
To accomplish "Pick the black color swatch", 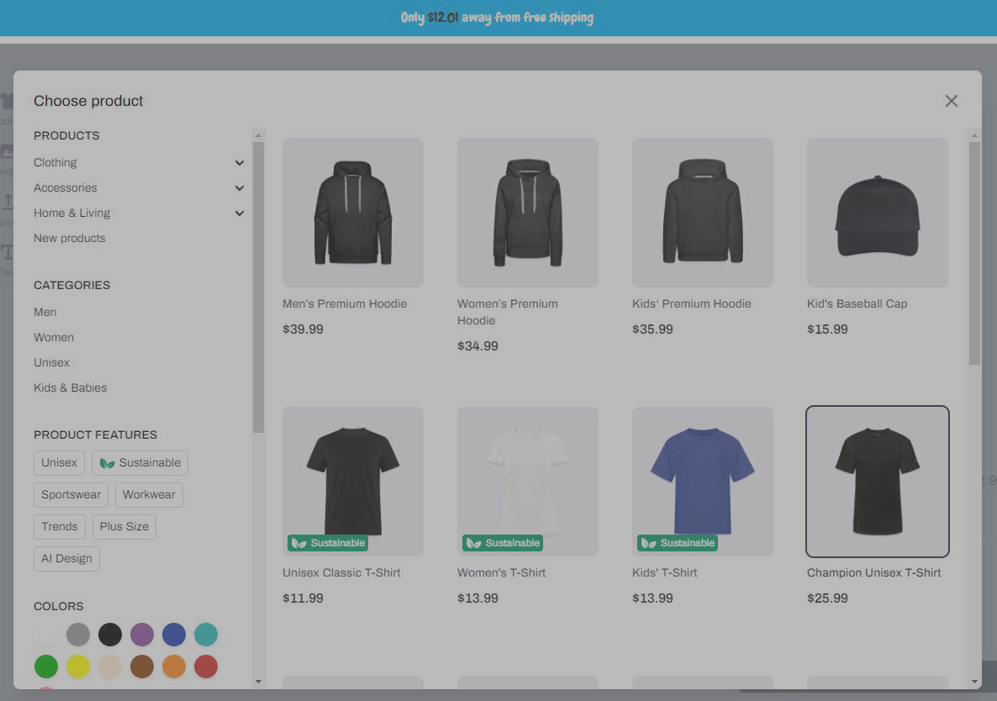I will pyautogui.click(x=110, y=635).
